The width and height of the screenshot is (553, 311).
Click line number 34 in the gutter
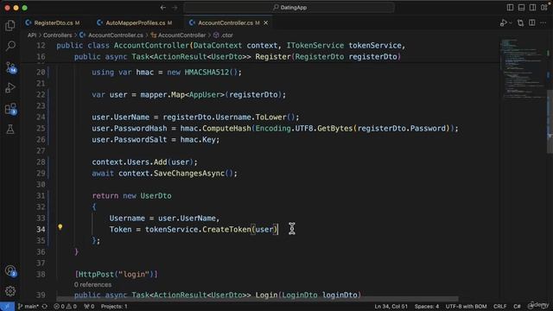(x=41, y=230)
